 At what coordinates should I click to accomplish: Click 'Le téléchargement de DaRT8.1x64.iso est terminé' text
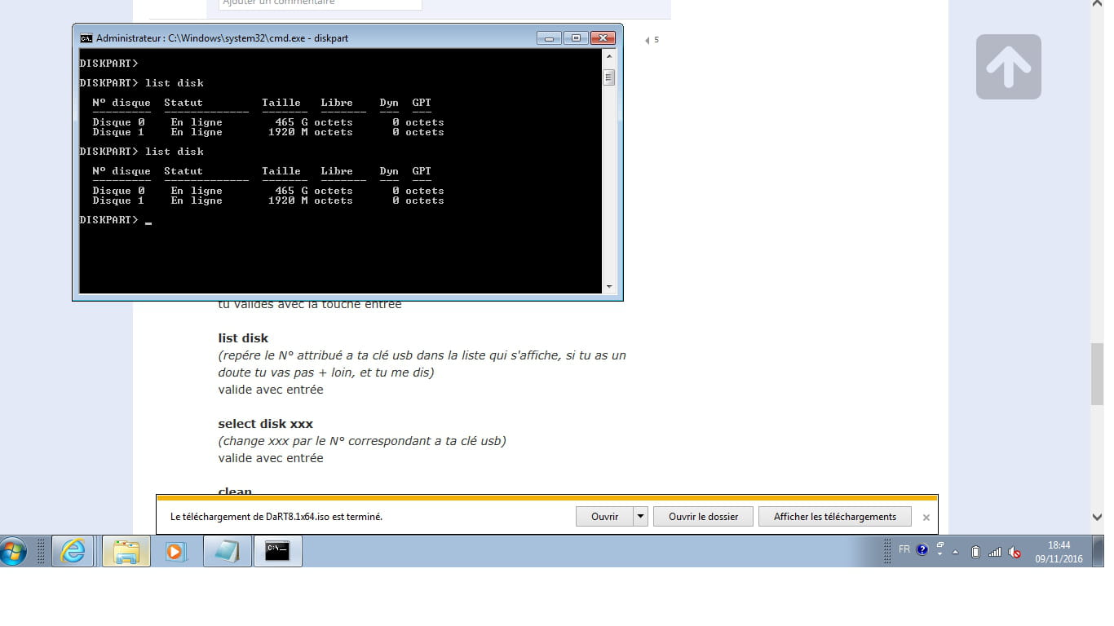(276, 517)
